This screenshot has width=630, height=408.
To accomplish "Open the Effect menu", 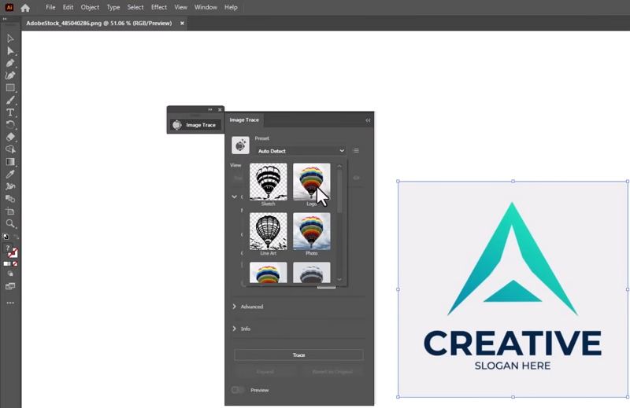I will 159,7.
